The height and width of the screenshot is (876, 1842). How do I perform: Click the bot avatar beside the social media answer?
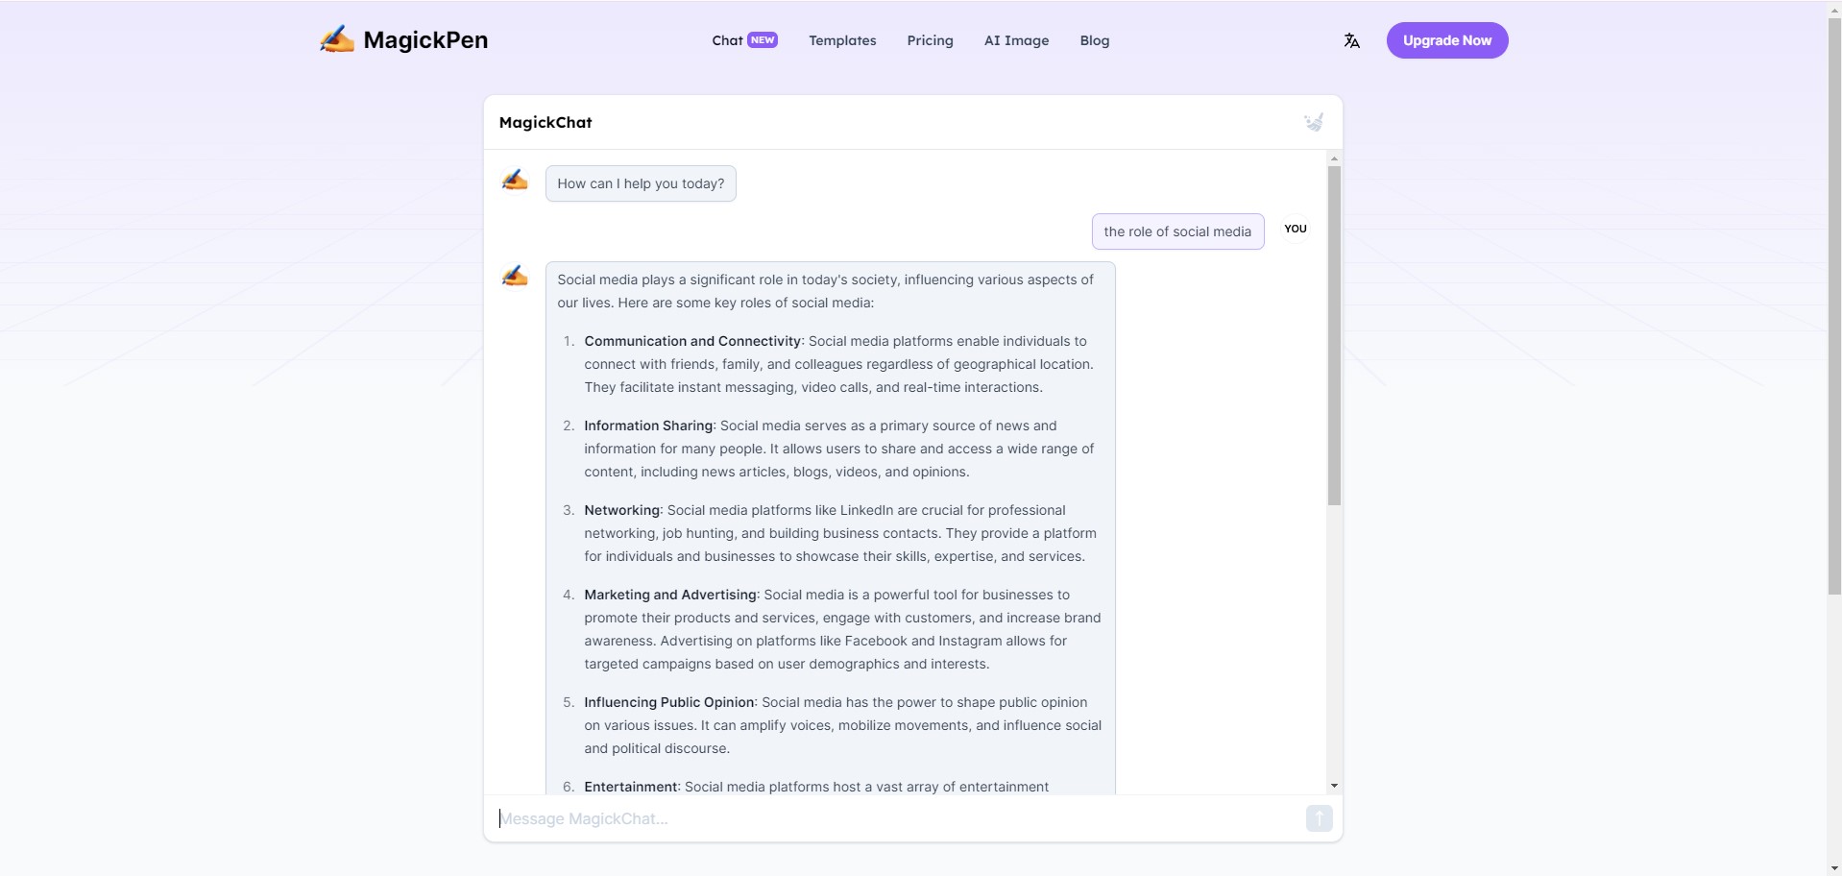tap(515, 277)
